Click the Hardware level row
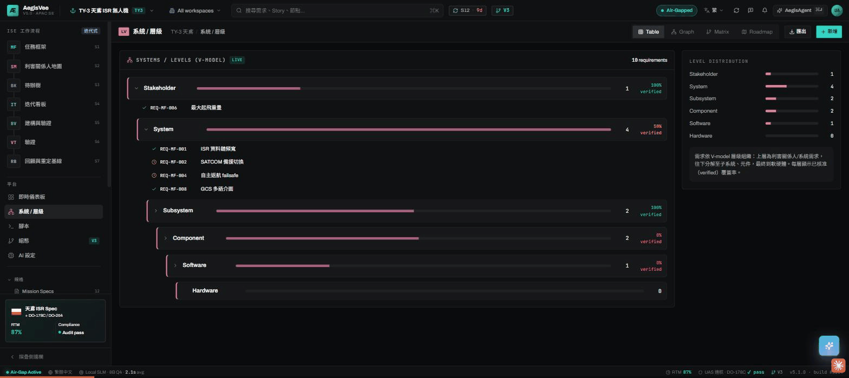This screenshot has width=849, height=378. point(421,291)
